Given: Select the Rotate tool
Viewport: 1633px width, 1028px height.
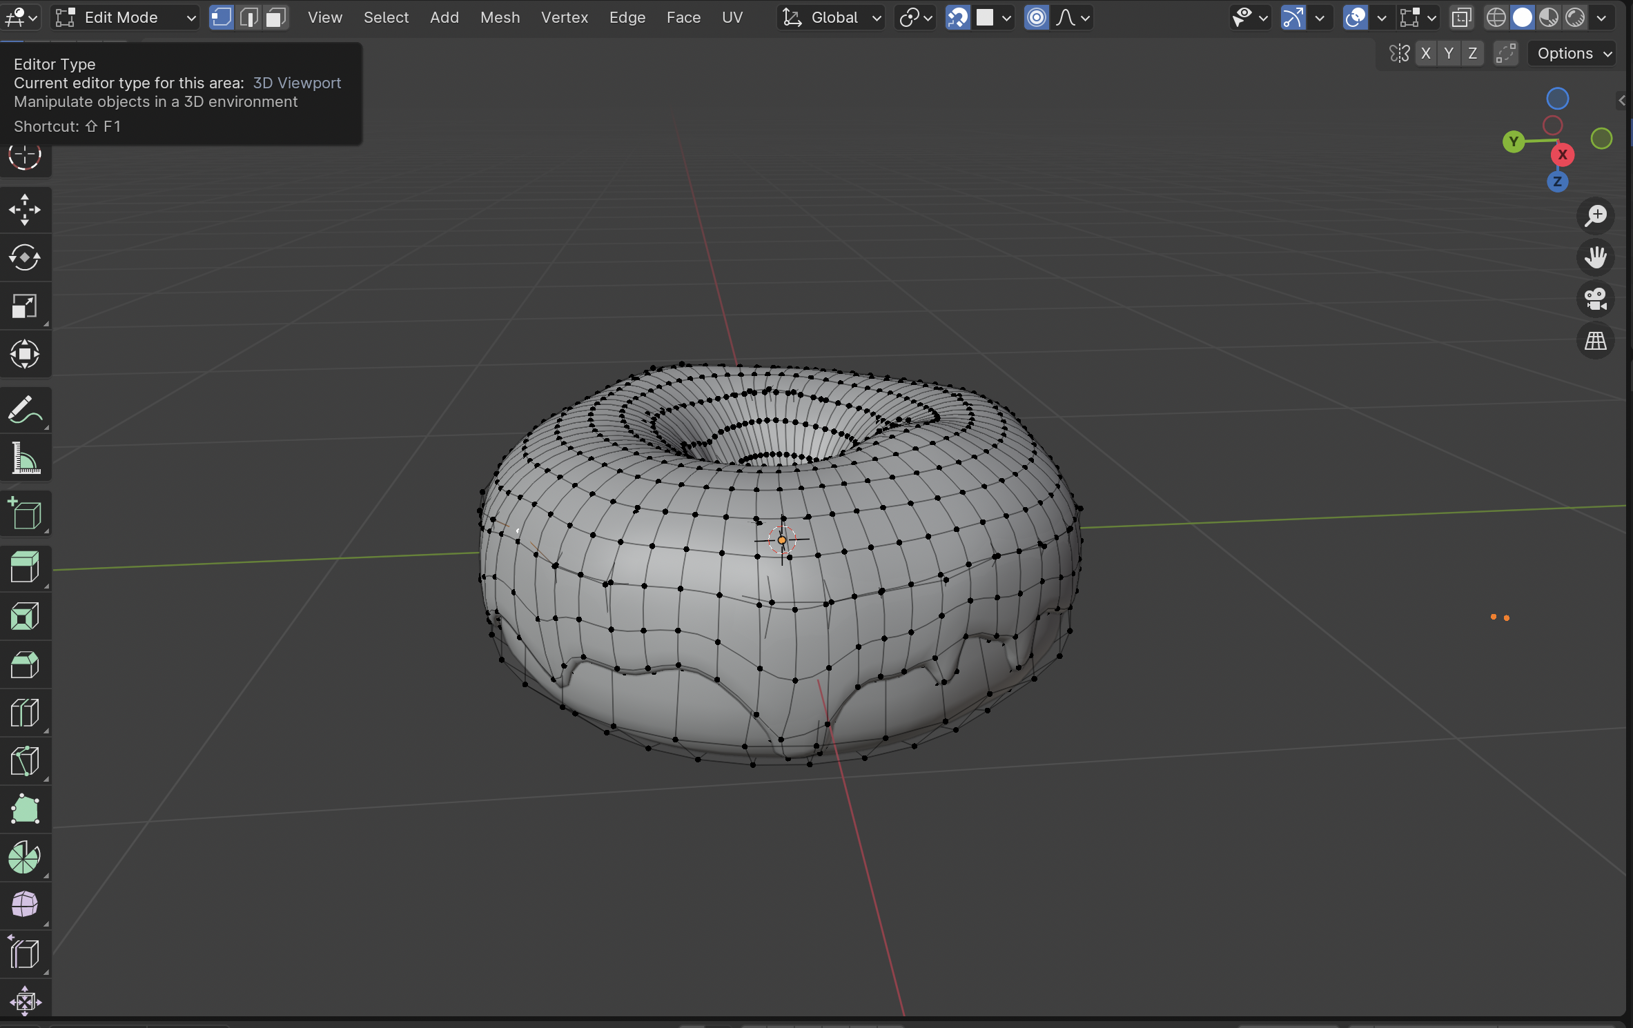Looking at the screenshot, I should [25, 258].
